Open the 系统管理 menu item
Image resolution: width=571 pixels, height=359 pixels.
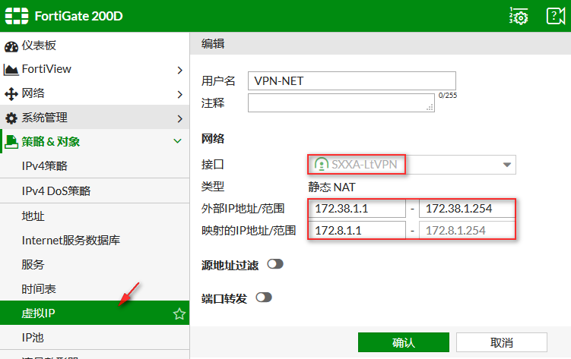point(95,118)
